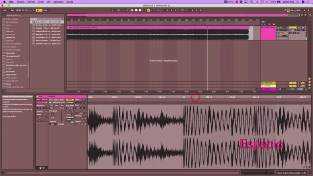Toggle the Draw Mode pencil icon
Image resolution: width=313 pixels, height=176 pixels.
coord(285,10)
